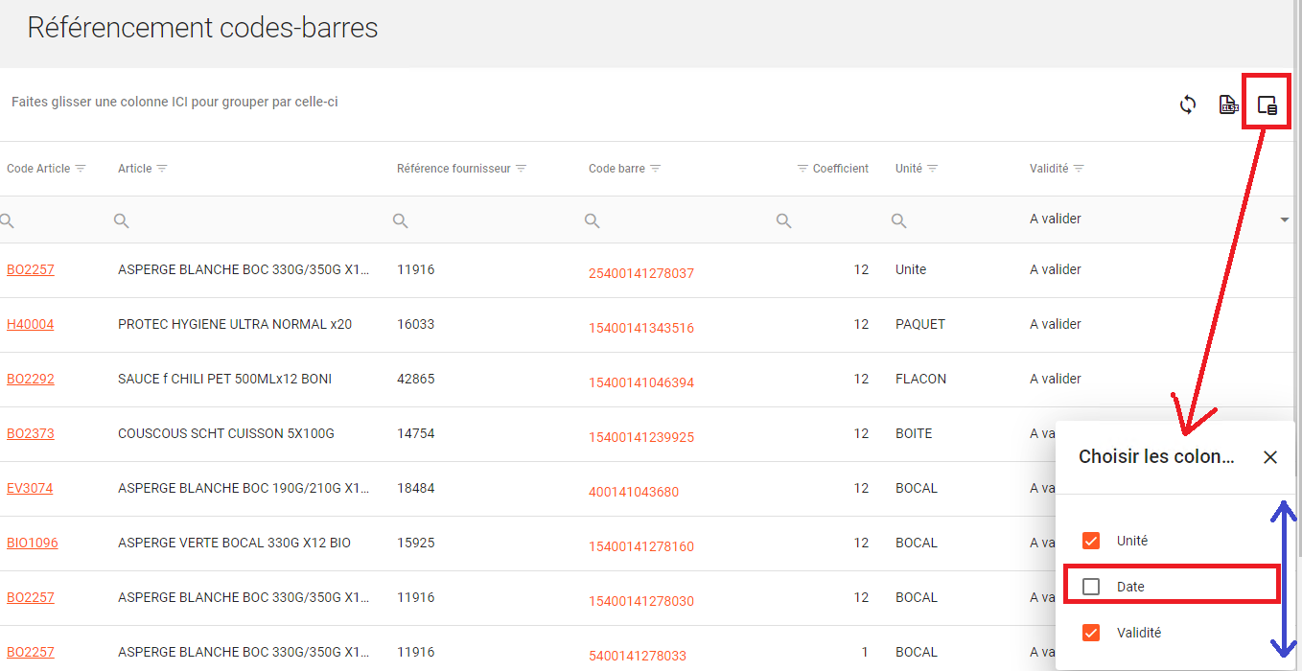
Task: Open the column chooser icon
Action: click(1267, 105)
